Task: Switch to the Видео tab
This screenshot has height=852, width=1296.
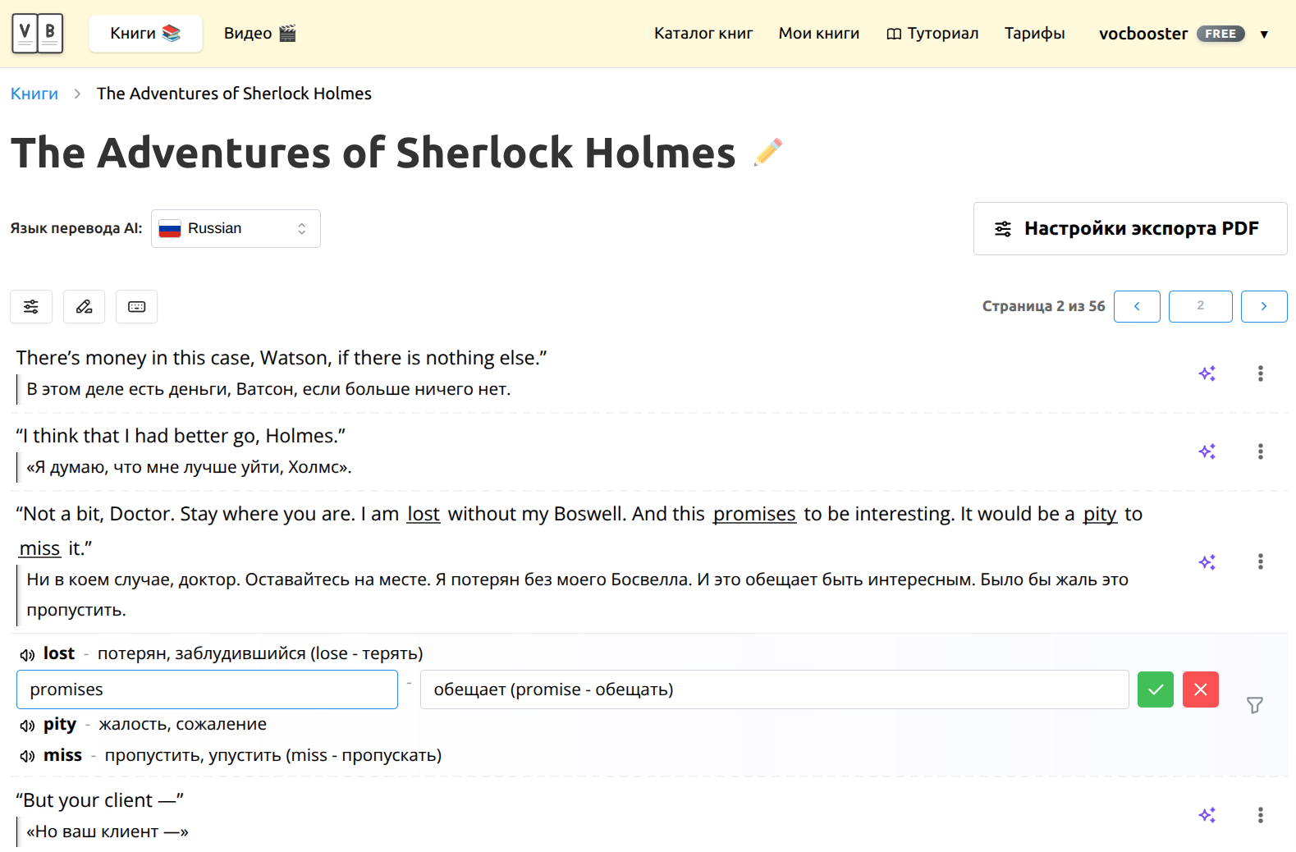Action: tap(259, 34)
